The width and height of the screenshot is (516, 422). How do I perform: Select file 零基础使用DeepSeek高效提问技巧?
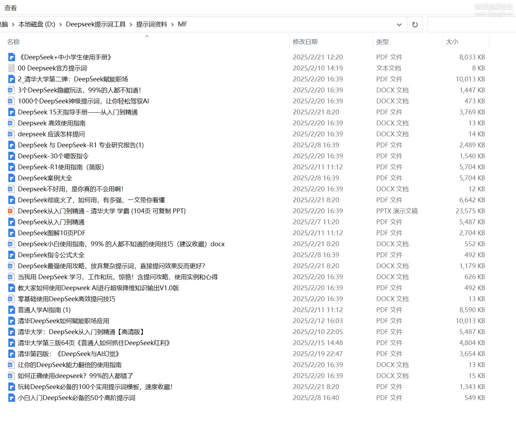67,299
